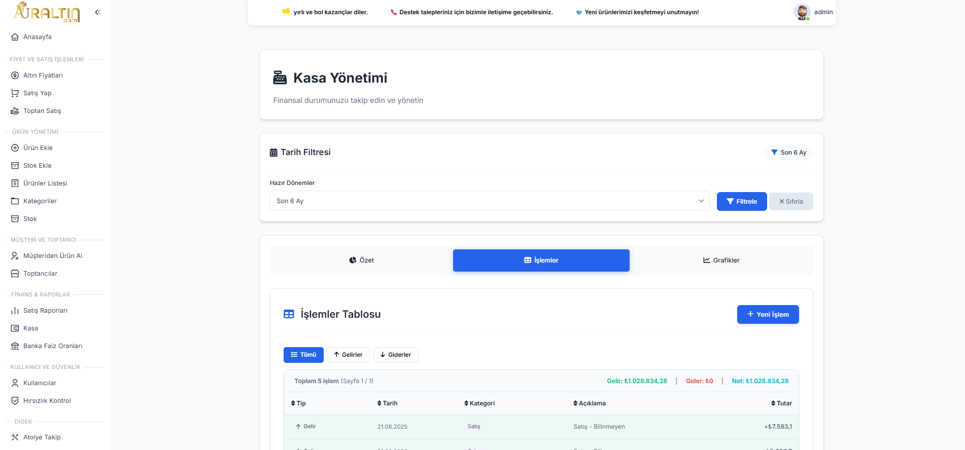Sort table by Tarih column

click(x=388, y=403)
